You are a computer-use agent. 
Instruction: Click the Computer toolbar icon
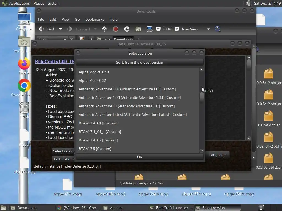(x=150, y=29)
